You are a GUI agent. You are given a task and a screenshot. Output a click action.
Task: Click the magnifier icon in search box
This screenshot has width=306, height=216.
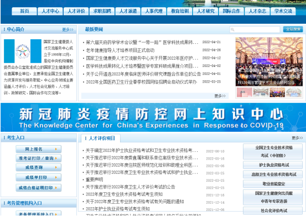[232, 29]
